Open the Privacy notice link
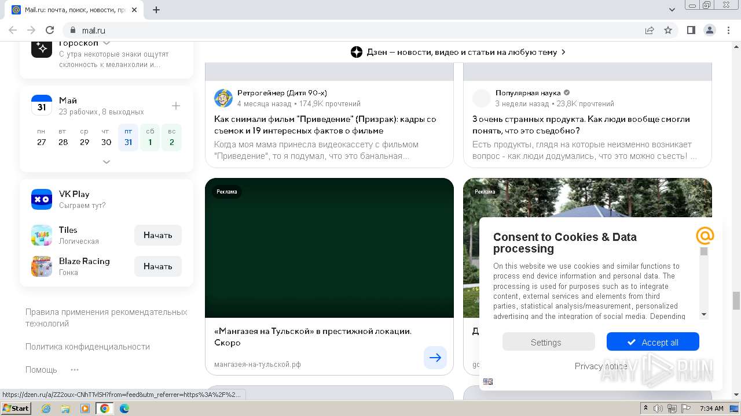The image size is (741, 416). tap(601, 366)
